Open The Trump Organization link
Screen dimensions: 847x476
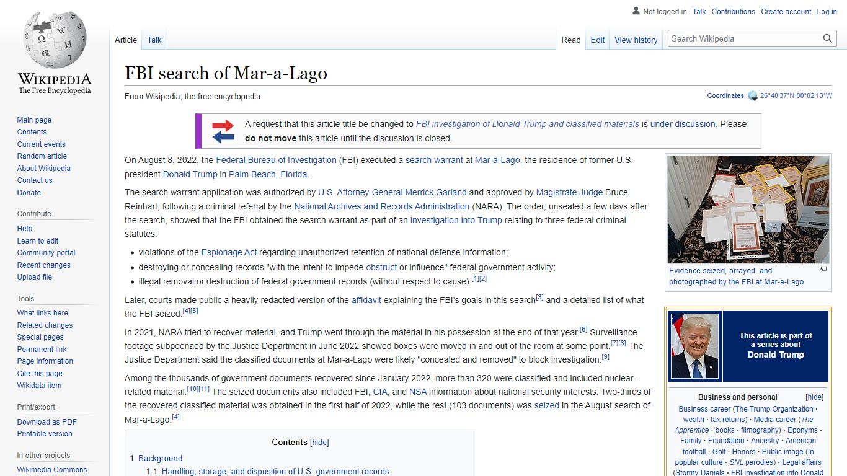click(774, 409)
